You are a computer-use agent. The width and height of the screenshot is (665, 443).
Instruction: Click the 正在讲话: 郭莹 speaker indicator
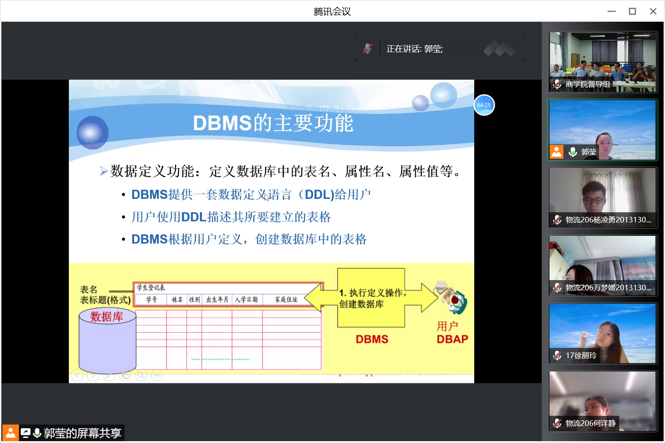(x=414, y=49)
